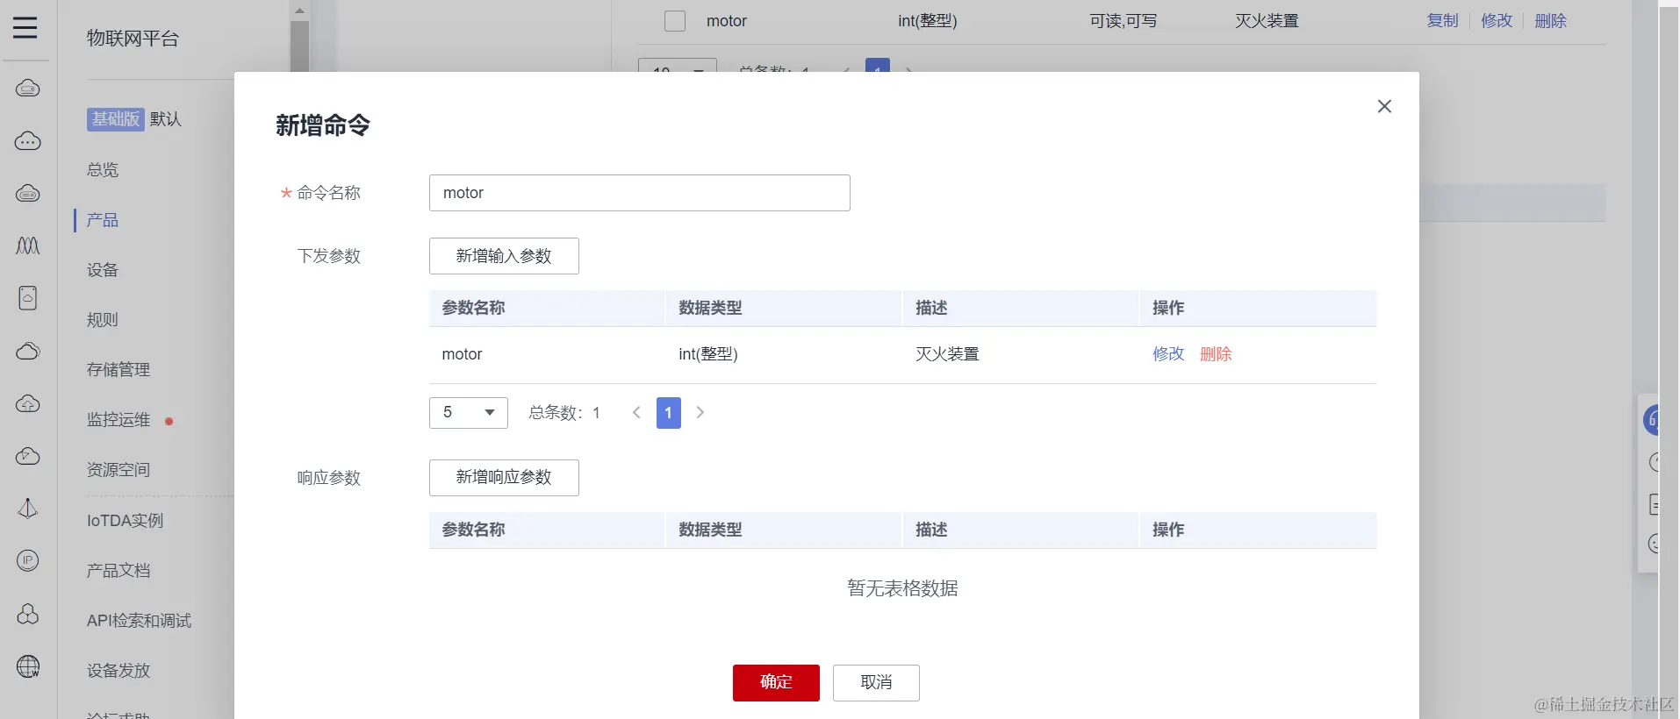Click 总条数: 1 text in dialog
Viewport: 1680px width, 719px height.
coord(564,412)
